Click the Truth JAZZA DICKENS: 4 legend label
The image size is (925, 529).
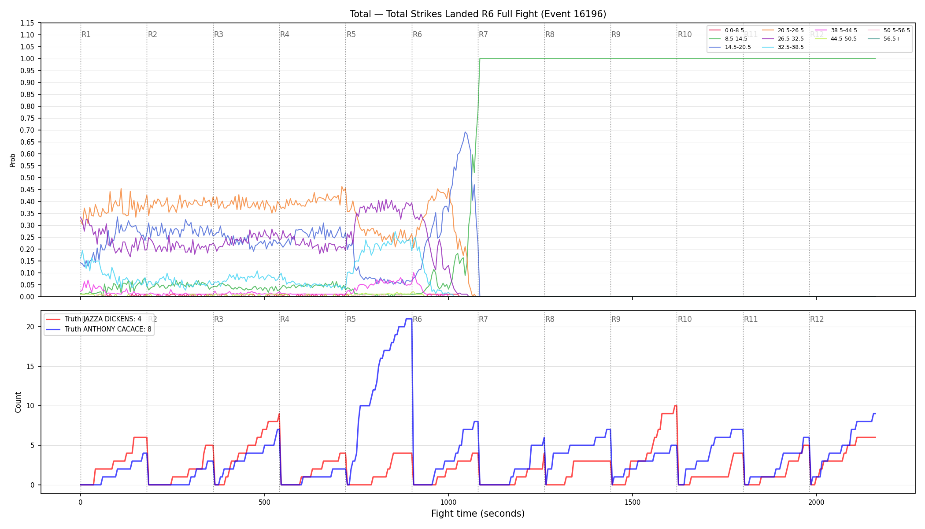tap(103, 319)
